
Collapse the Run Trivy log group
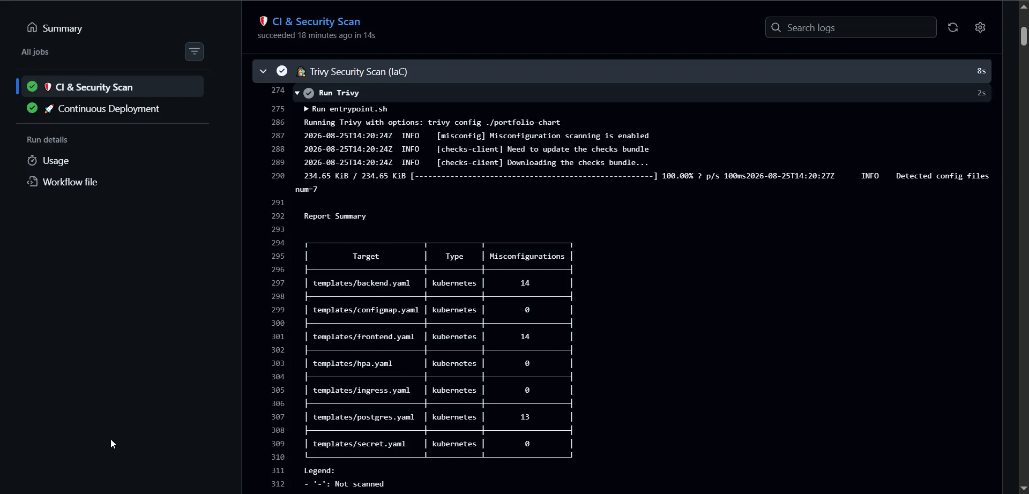click(297, 93)
